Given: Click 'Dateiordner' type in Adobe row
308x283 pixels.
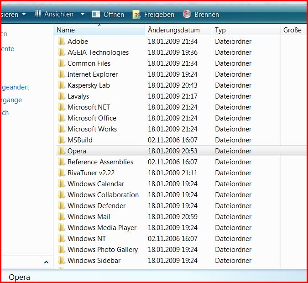Looking at the screenshot, I should click(x=233, y=41).
